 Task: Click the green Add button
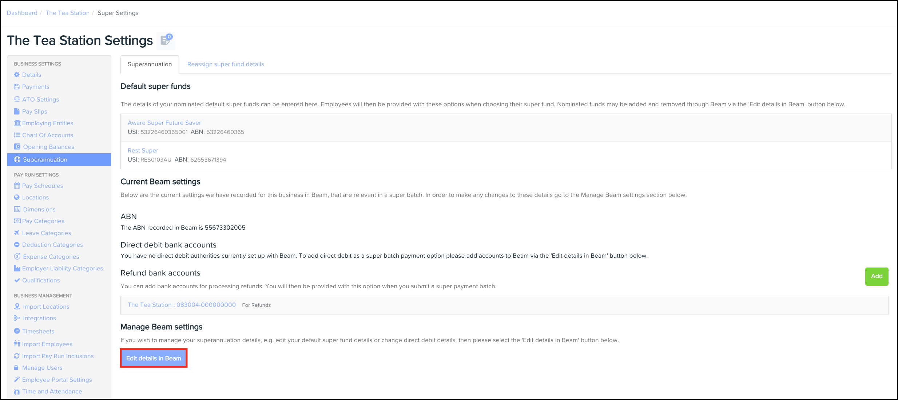876,277
